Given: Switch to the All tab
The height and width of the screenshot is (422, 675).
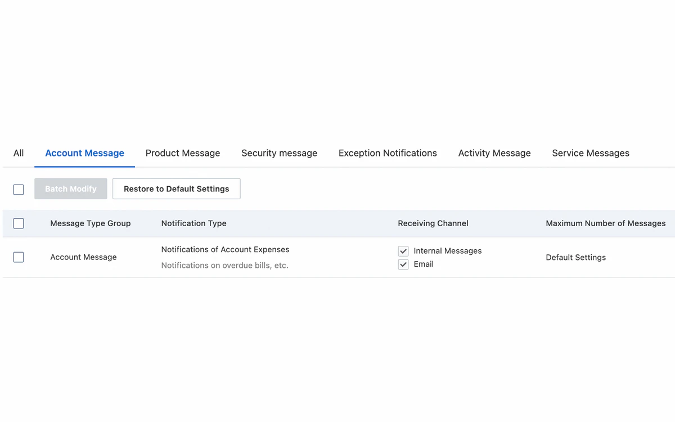Looking at the screenshot, I should (x=19, y=153).
